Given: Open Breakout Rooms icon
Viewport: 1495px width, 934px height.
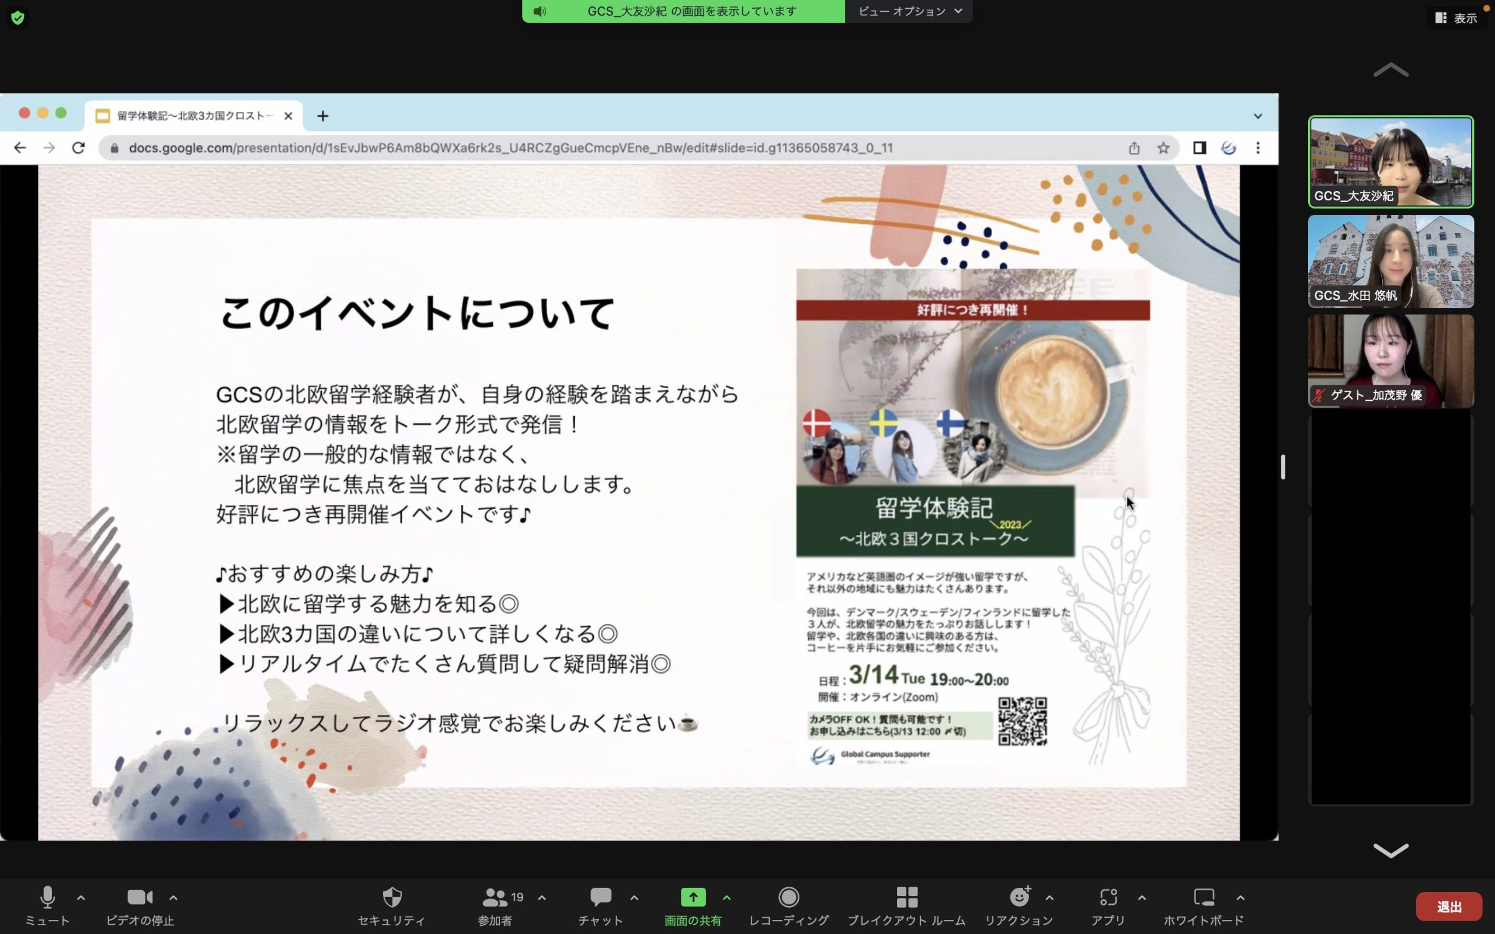Looking at the screenshot, I should (x=907, y=897).
